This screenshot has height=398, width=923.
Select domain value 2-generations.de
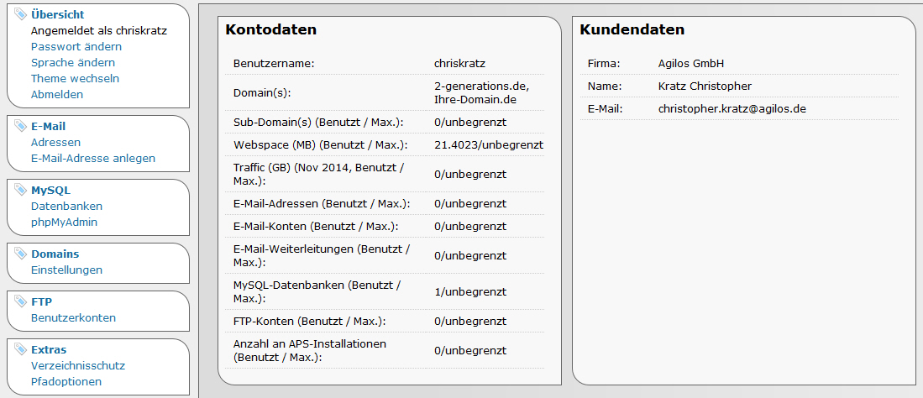pos(481,86)
